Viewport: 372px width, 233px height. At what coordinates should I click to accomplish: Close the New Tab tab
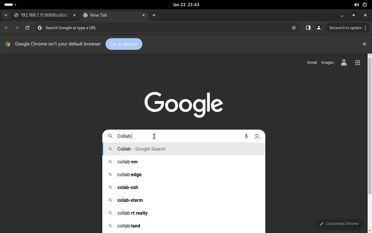point(144,15)
